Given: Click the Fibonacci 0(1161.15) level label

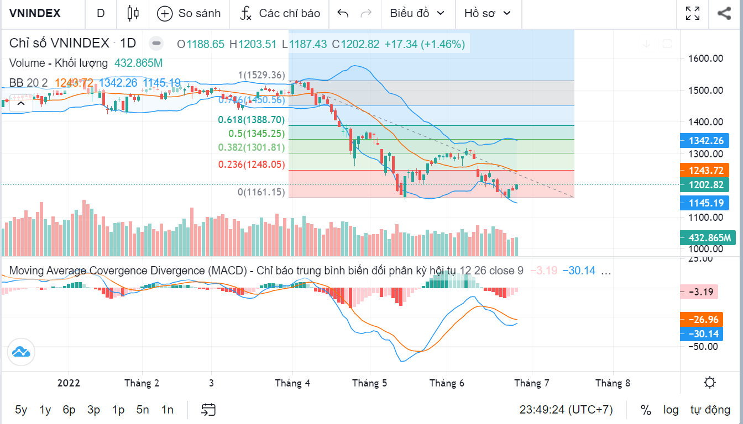Looking at the screenshot, I should click(x=261, y=192).
